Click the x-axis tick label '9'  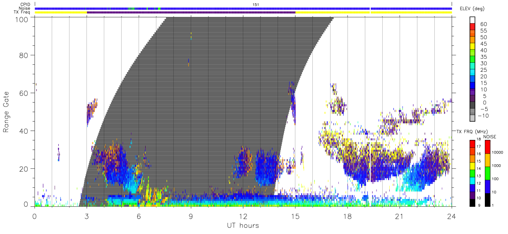[191, 216]
